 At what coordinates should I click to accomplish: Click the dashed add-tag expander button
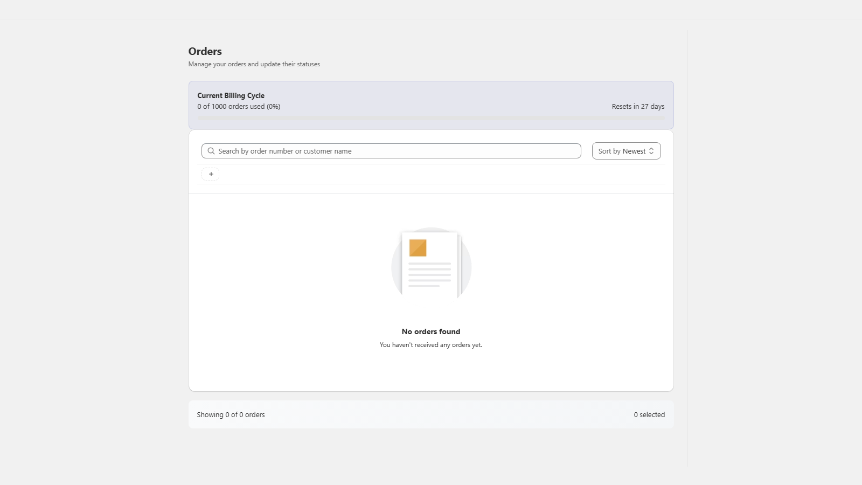coord(211,174)
